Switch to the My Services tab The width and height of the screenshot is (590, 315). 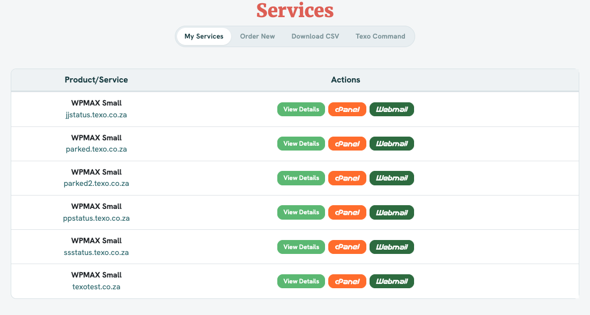click(204, 36)
